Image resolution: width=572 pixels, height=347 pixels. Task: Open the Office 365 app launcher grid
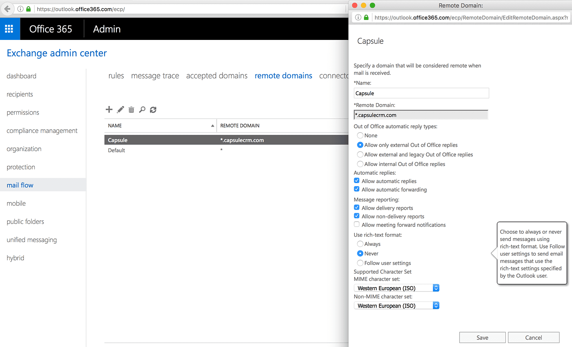click(9, 29)
